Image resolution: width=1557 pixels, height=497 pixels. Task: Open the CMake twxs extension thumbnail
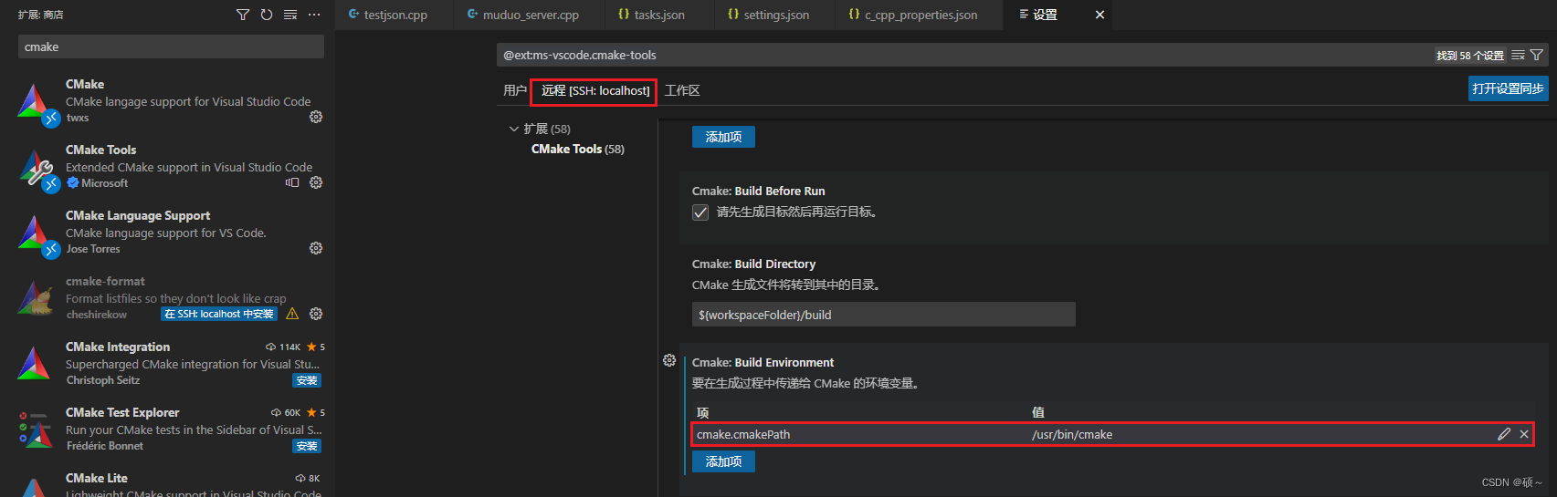pyautogui.click(x=35, y=102)
